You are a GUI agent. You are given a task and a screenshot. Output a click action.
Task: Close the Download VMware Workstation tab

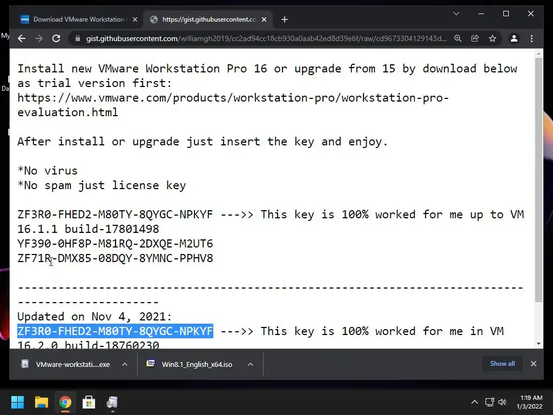[x=134, y=19]
